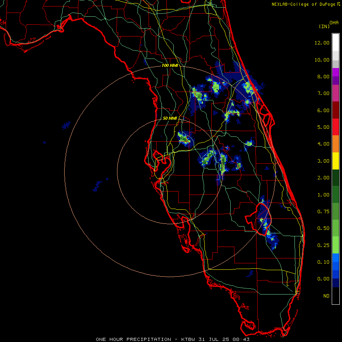Pick the yellow legend swatch
Image resolution: width=342 pixels, height=342 pixels.
[336, 161]
